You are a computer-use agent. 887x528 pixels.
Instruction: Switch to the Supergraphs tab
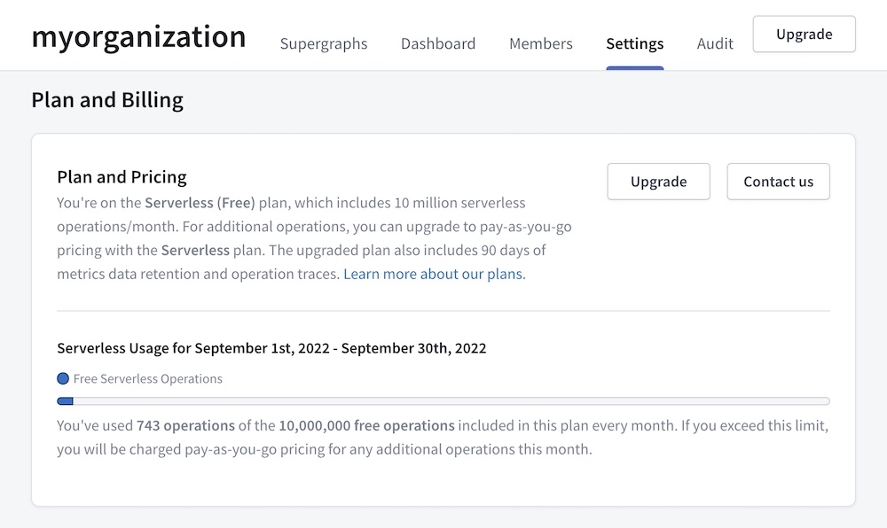(324, 43)
